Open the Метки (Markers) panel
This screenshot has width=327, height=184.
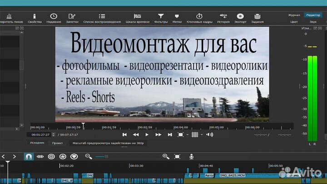pyautogui.click(x=177, y=18)
